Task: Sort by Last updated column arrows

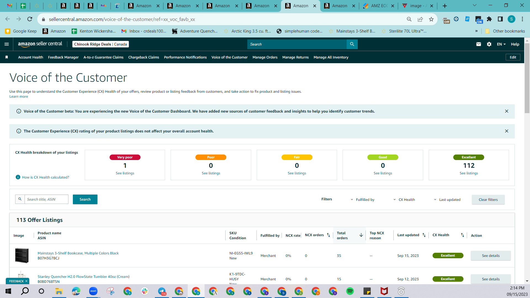Action: click(x=424, y=235)
